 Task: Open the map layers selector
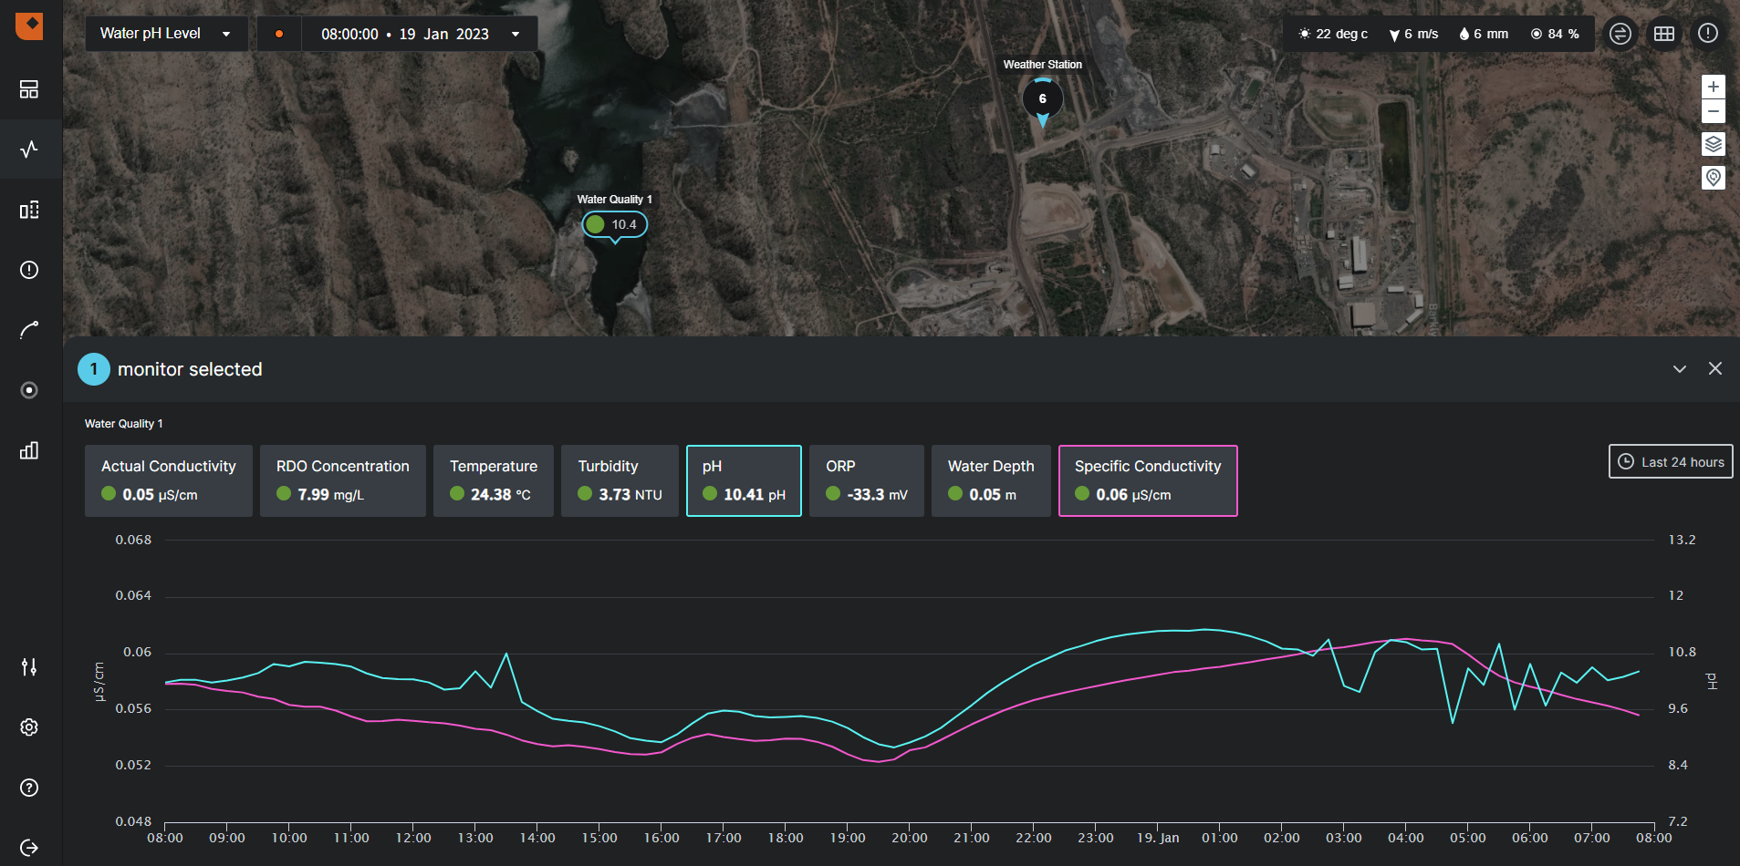coord(1714,144)
